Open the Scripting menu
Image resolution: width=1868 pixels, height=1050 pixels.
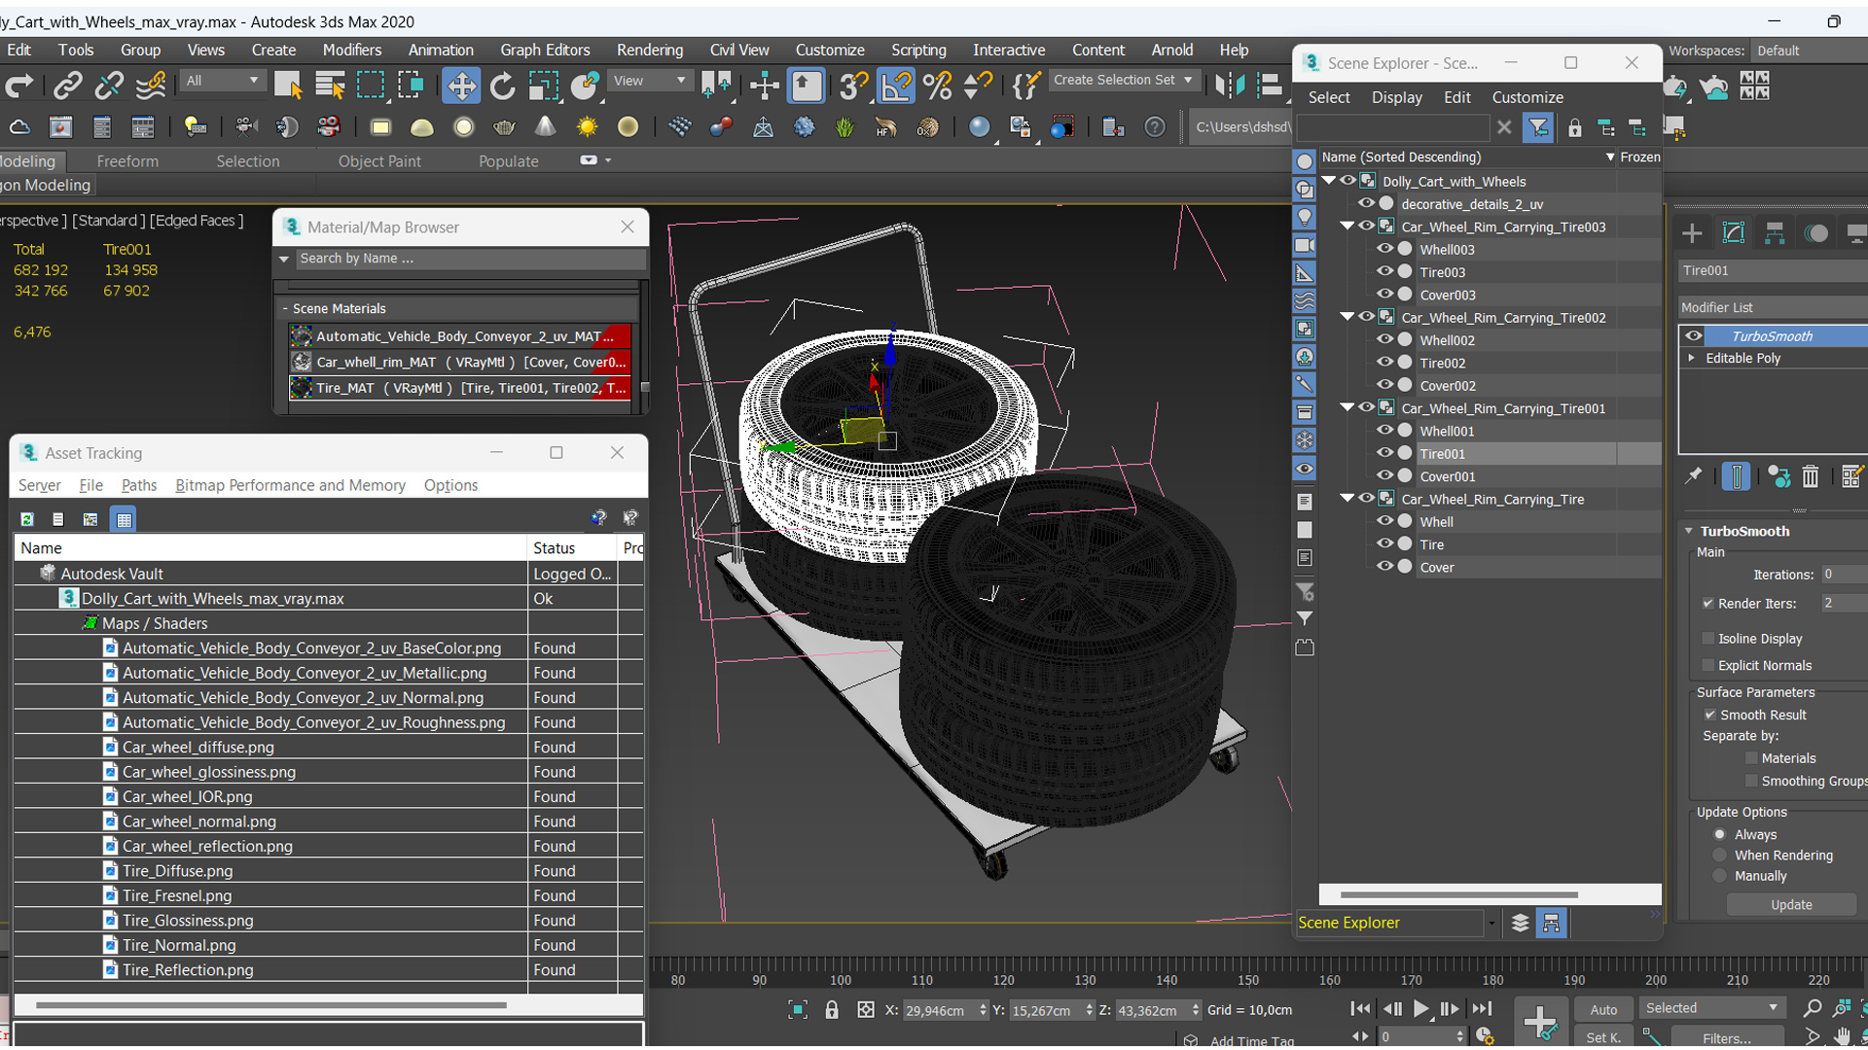[x=918, y=50]
